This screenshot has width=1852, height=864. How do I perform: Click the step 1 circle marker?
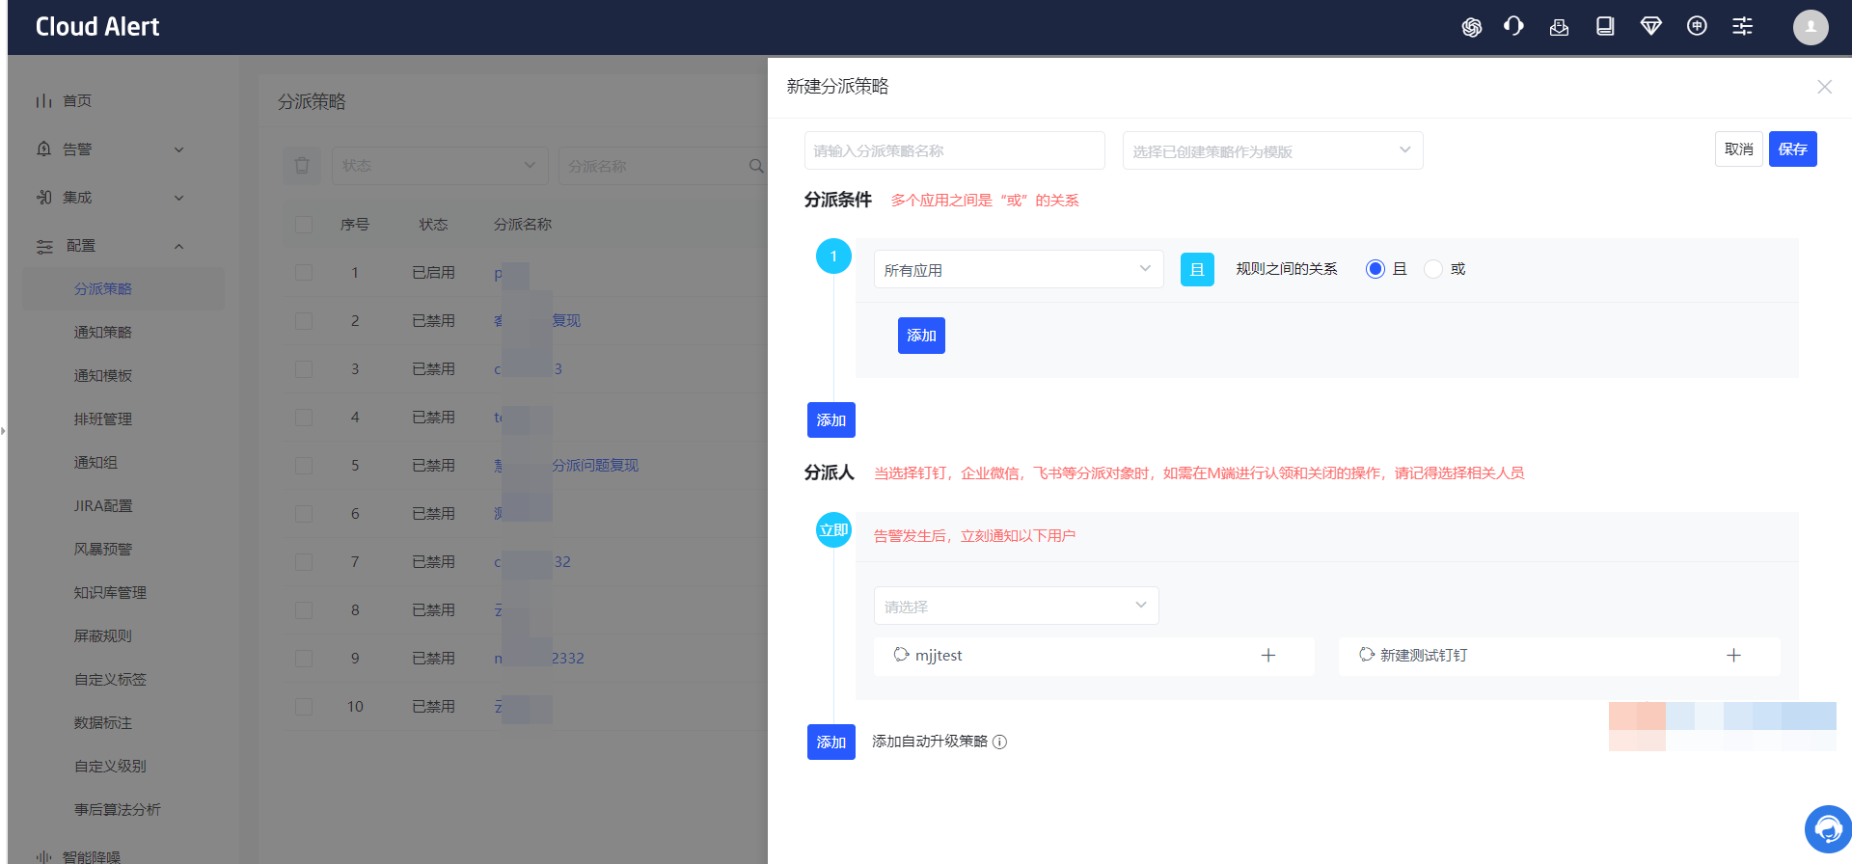[833, 256]
